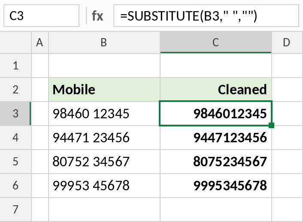Select cell containing 98460 12345
The height and width of the screenshot is (222, 303).
104,114
